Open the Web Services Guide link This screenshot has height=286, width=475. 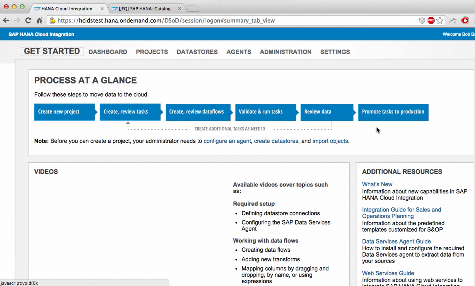(x=388, y=273)
